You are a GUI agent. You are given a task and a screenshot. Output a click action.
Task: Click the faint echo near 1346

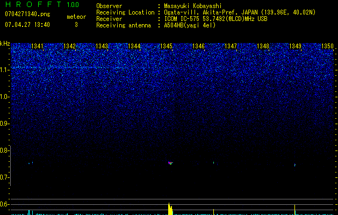[214, 163]
